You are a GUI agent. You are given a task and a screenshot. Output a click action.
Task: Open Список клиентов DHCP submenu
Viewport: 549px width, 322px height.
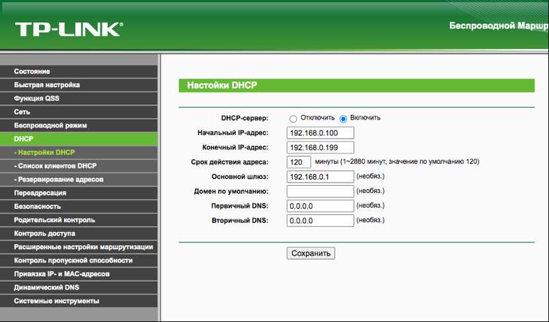point(79,166)
